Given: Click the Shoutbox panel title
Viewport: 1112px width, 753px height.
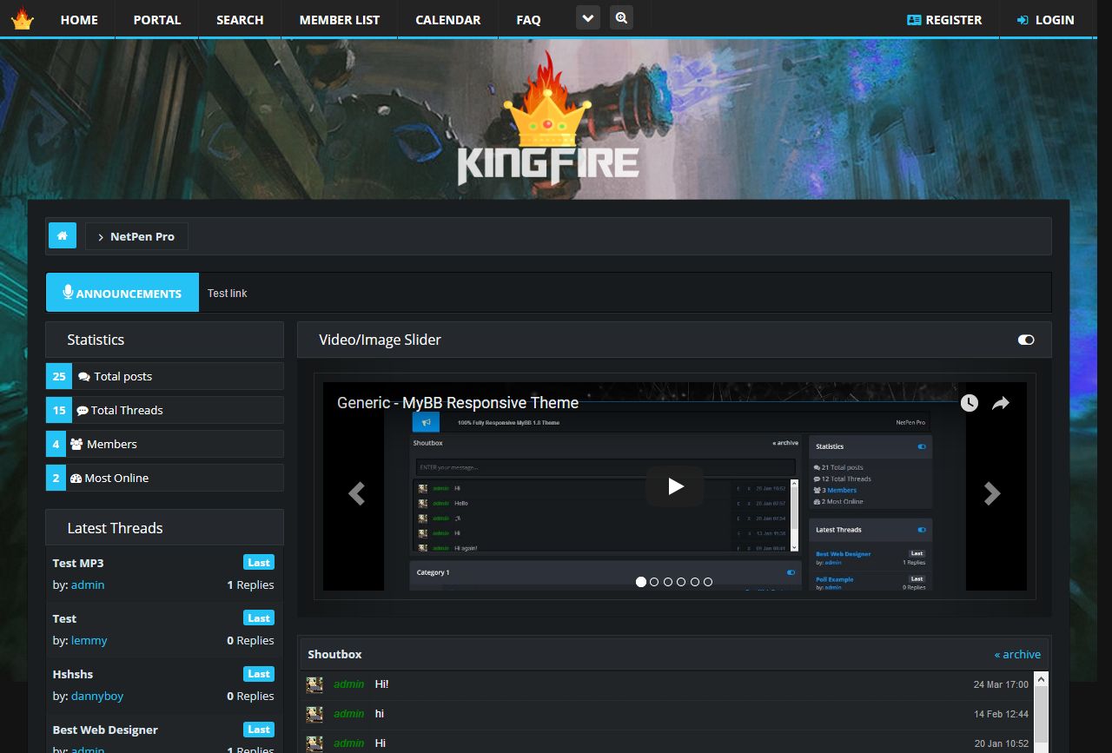Looking at the screenshot, I should 334,654.
